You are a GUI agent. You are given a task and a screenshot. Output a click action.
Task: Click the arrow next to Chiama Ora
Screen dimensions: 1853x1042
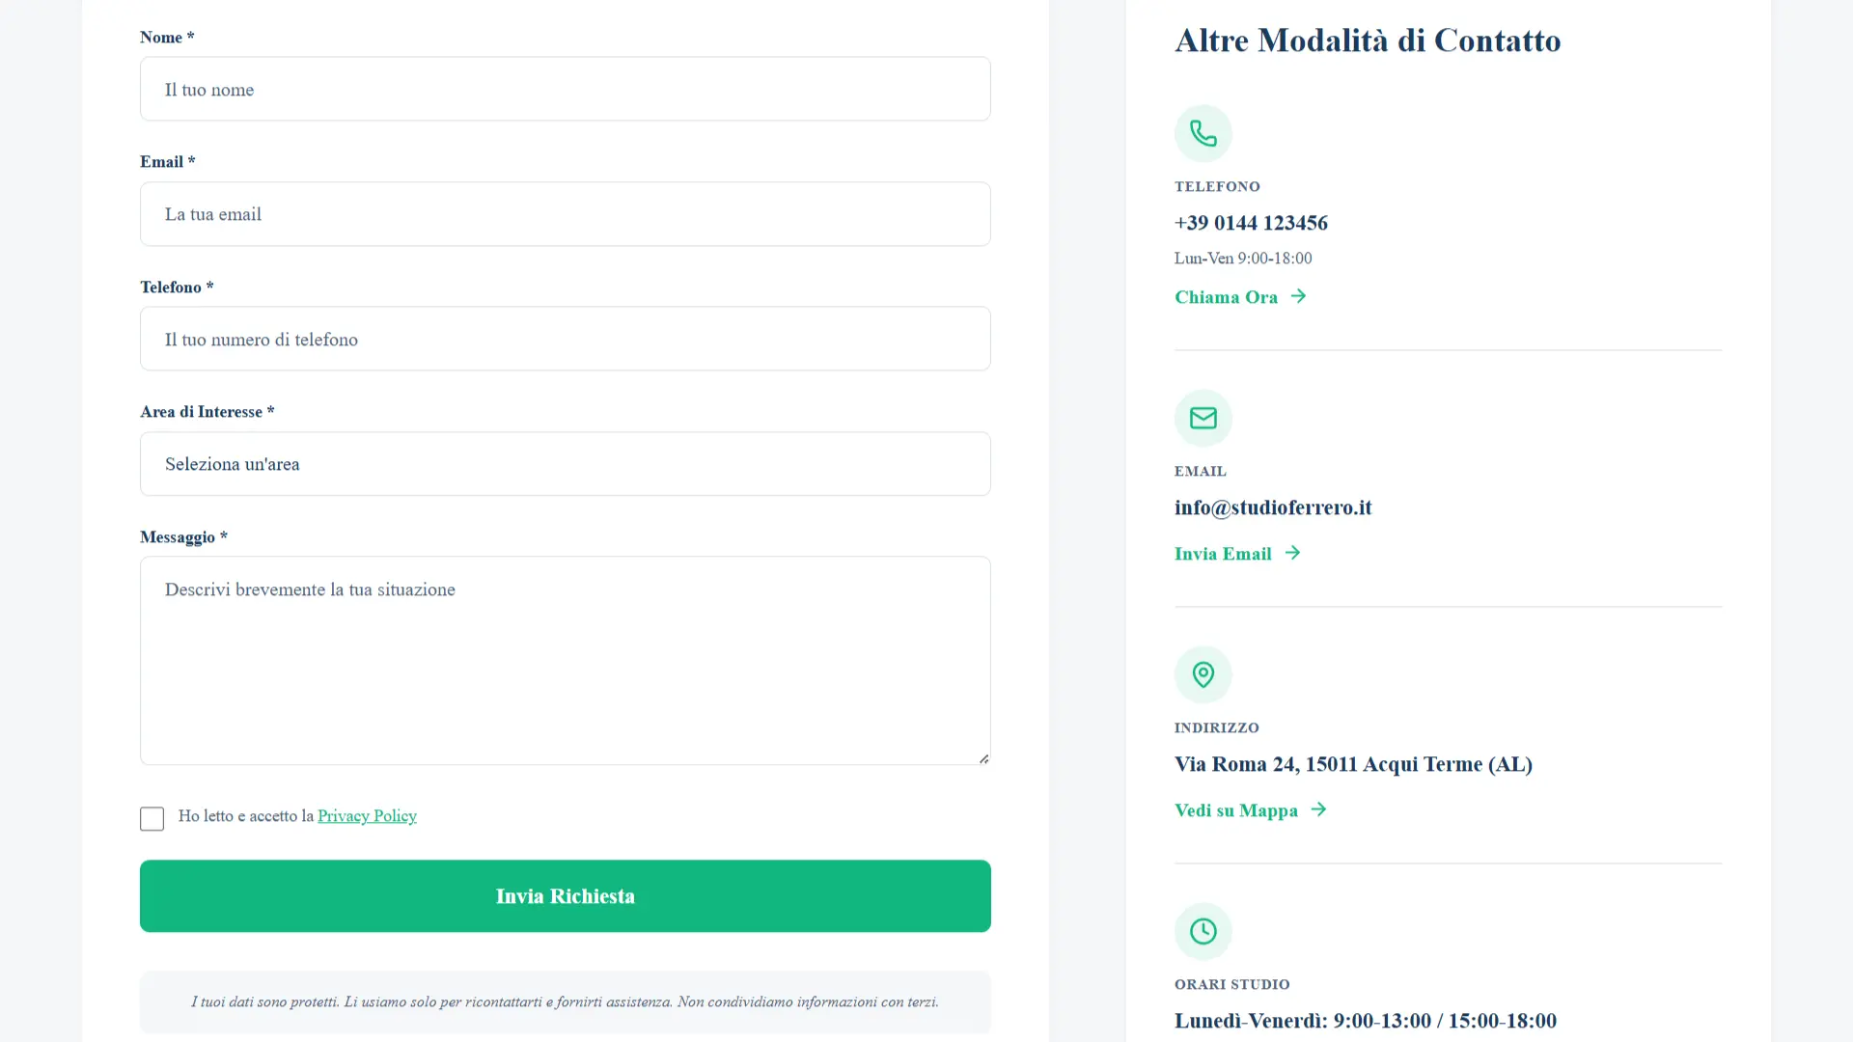pos(1298,296)
